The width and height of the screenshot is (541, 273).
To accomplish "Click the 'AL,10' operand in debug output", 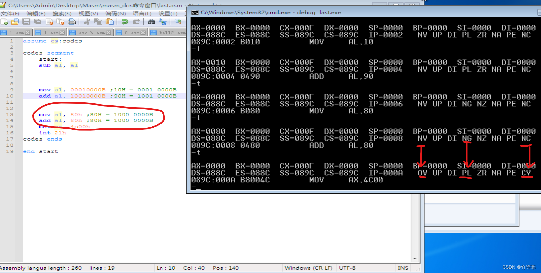I will (x=361, y=42).
